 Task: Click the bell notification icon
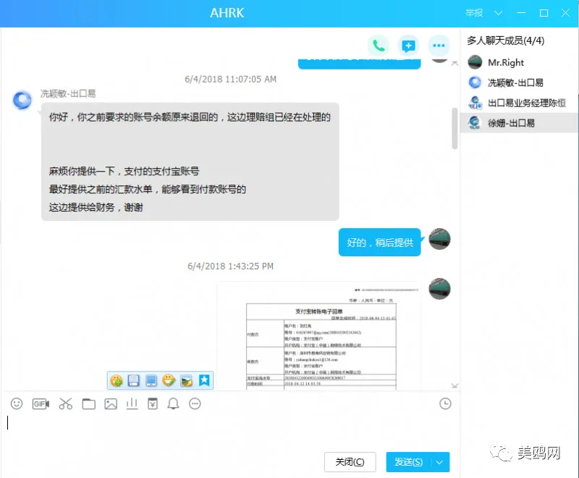click(x=173, y=403)
